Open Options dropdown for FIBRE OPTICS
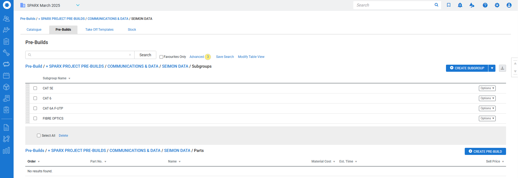This screenshot has height=178, width=518. coord(487,118)
